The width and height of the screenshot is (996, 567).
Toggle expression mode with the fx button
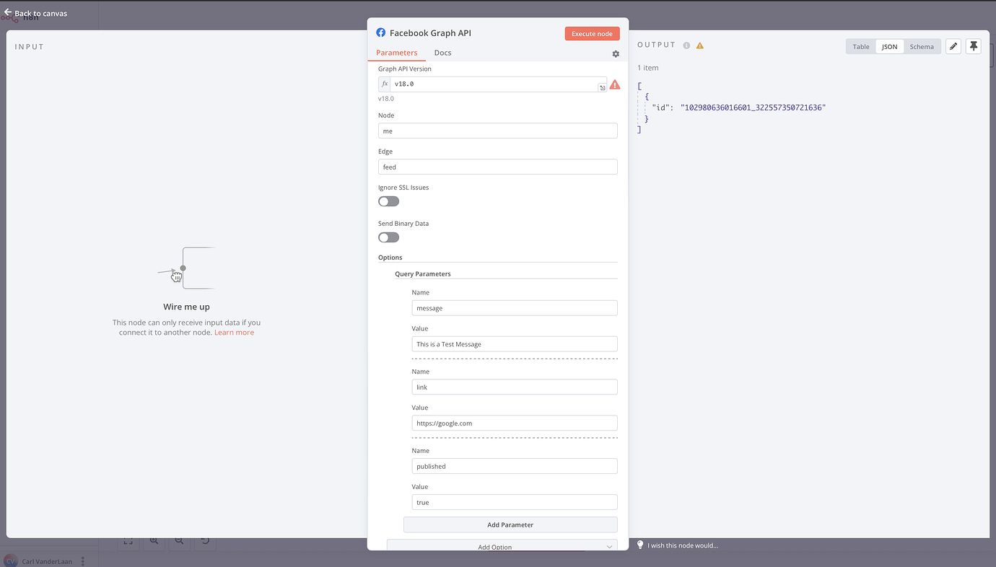(x=385, y=83)
